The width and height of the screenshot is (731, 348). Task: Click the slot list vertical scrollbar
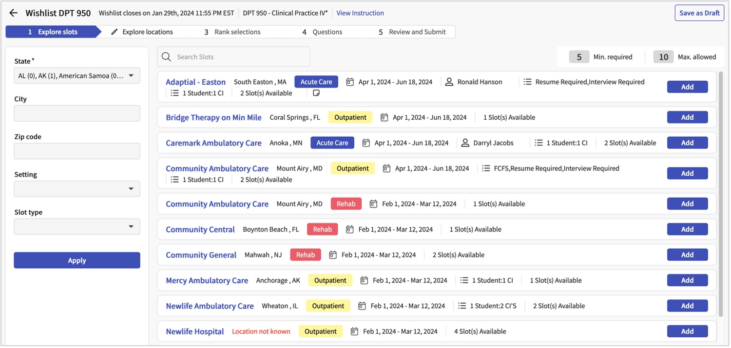pyautogui.click(x=720, y=195)
